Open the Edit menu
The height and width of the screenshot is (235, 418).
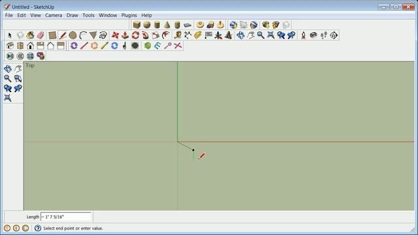coord(22,15)
